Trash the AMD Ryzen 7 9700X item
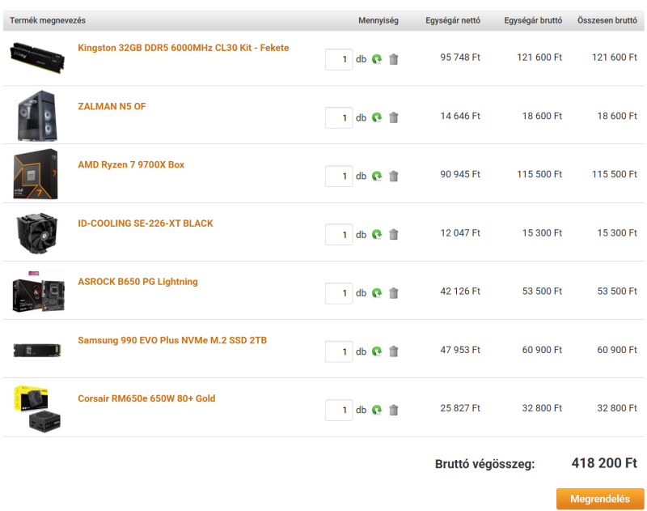The width and height of the screenshot is (647, 511). point(394,176)
